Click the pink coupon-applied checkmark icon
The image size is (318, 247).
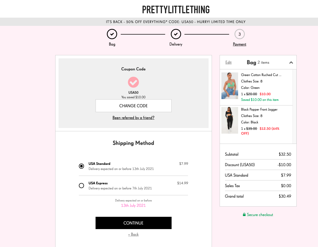[x=133, y=82]
